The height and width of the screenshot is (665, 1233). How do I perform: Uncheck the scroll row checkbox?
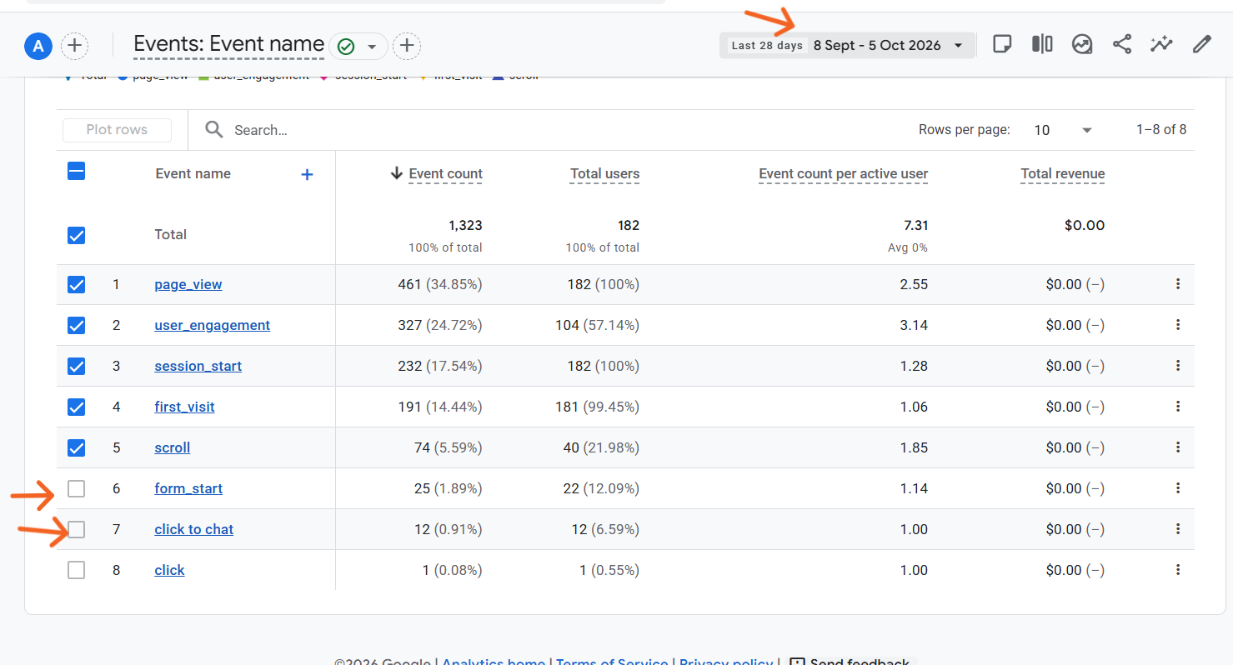click(x=76, y=448)
